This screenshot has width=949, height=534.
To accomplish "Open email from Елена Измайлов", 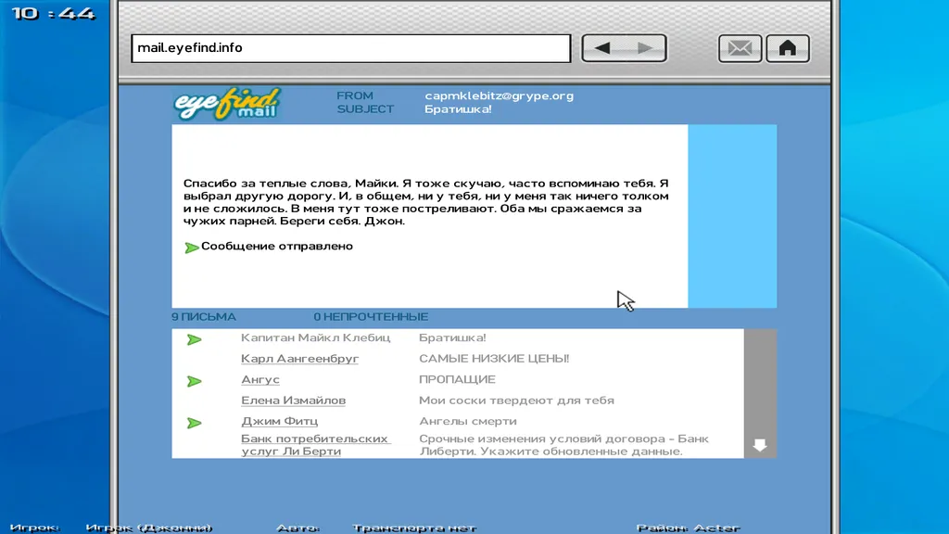I will tap(293, 400).
